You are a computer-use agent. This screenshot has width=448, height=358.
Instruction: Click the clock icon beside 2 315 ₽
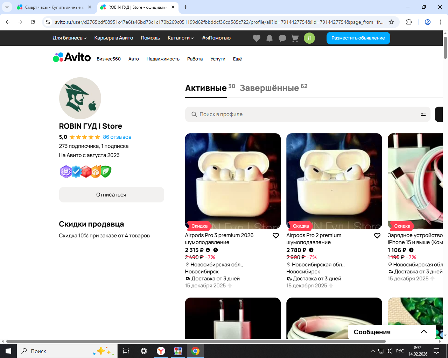[x=216, y=250]
